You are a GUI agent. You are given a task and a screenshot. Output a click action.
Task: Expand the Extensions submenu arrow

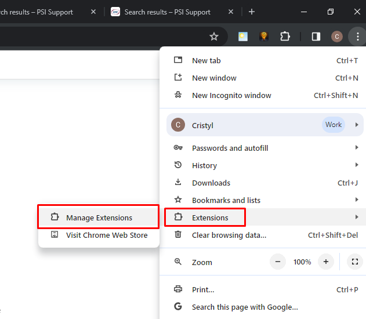pos(357,217)
